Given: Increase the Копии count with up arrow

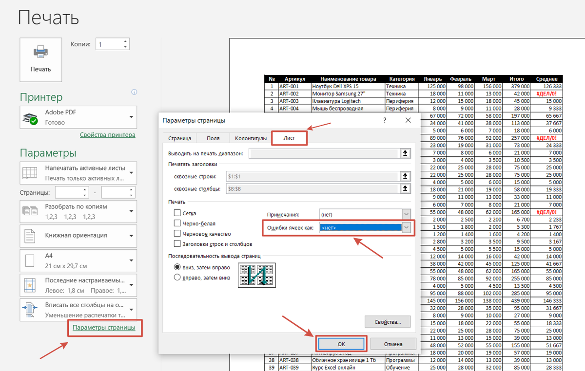Looking at the screenshot, I should [126, 41].
